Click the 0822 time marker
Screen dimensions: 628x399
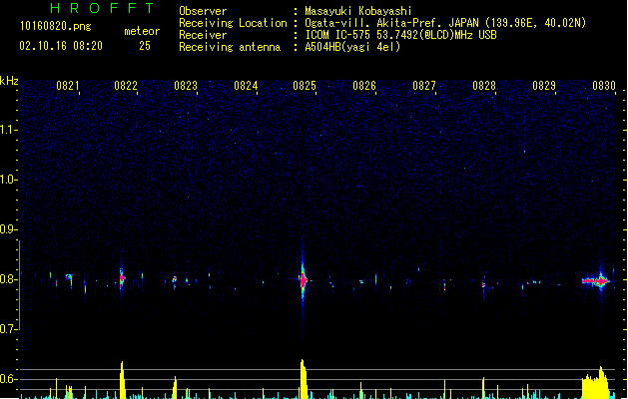click(x=126, y=86)
